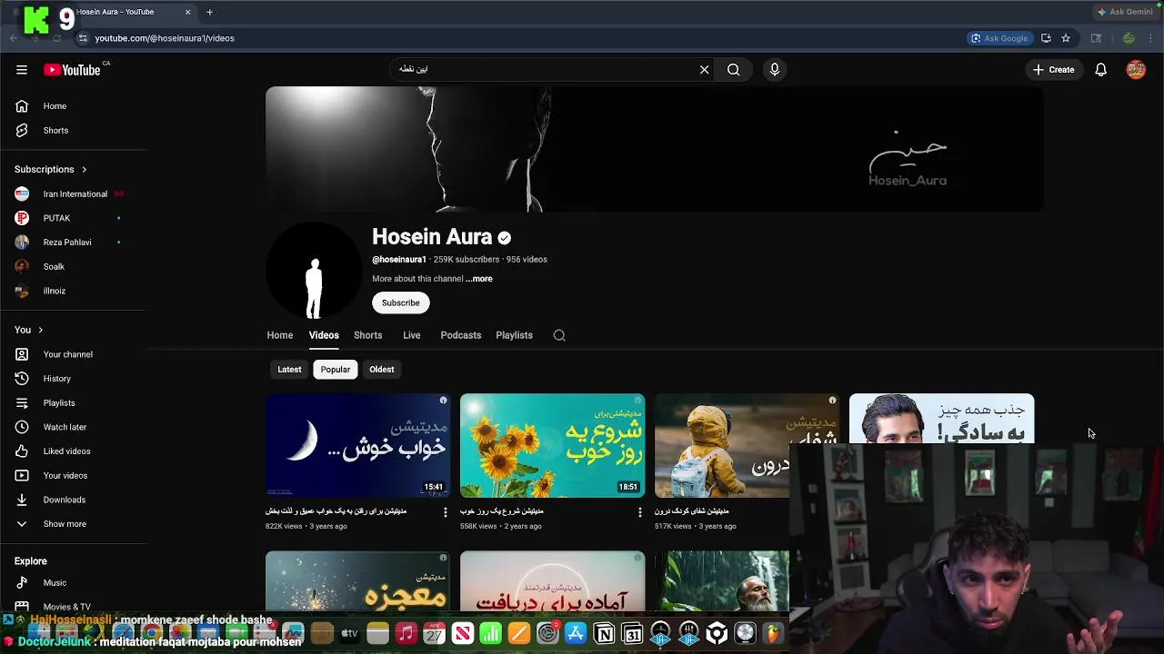The image size is (1164, 654).
Task: Open Notion in the Dock
Action: (x=604, y=634)
